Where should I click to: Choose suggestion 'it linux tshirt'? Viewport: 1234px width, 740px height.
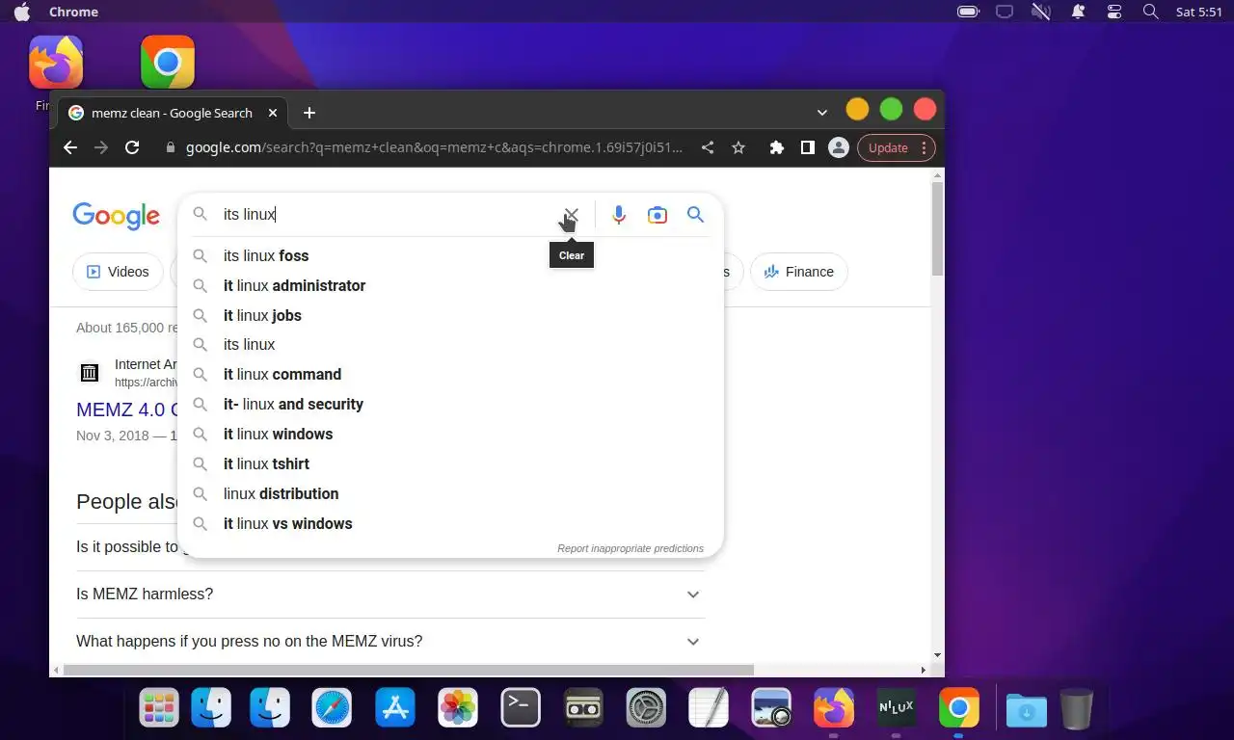click(x=450, y=464)
